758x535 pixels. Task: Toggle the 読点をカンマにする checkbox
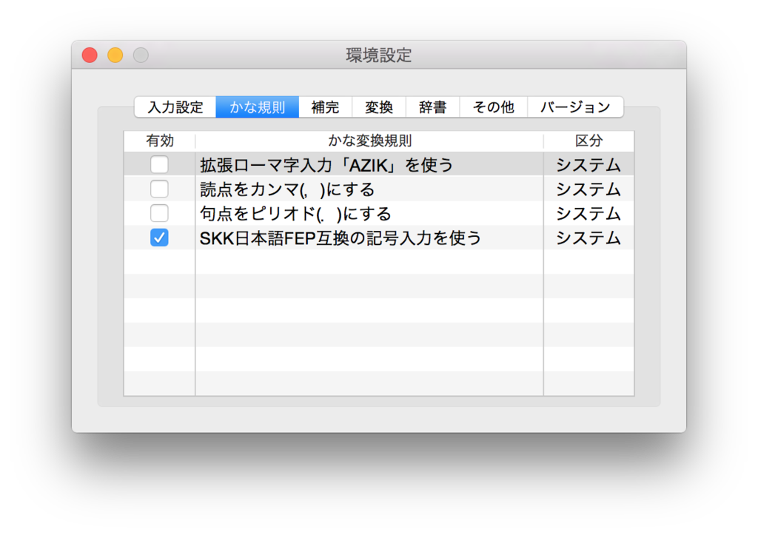pyautogui.click(x=159, y=189)
